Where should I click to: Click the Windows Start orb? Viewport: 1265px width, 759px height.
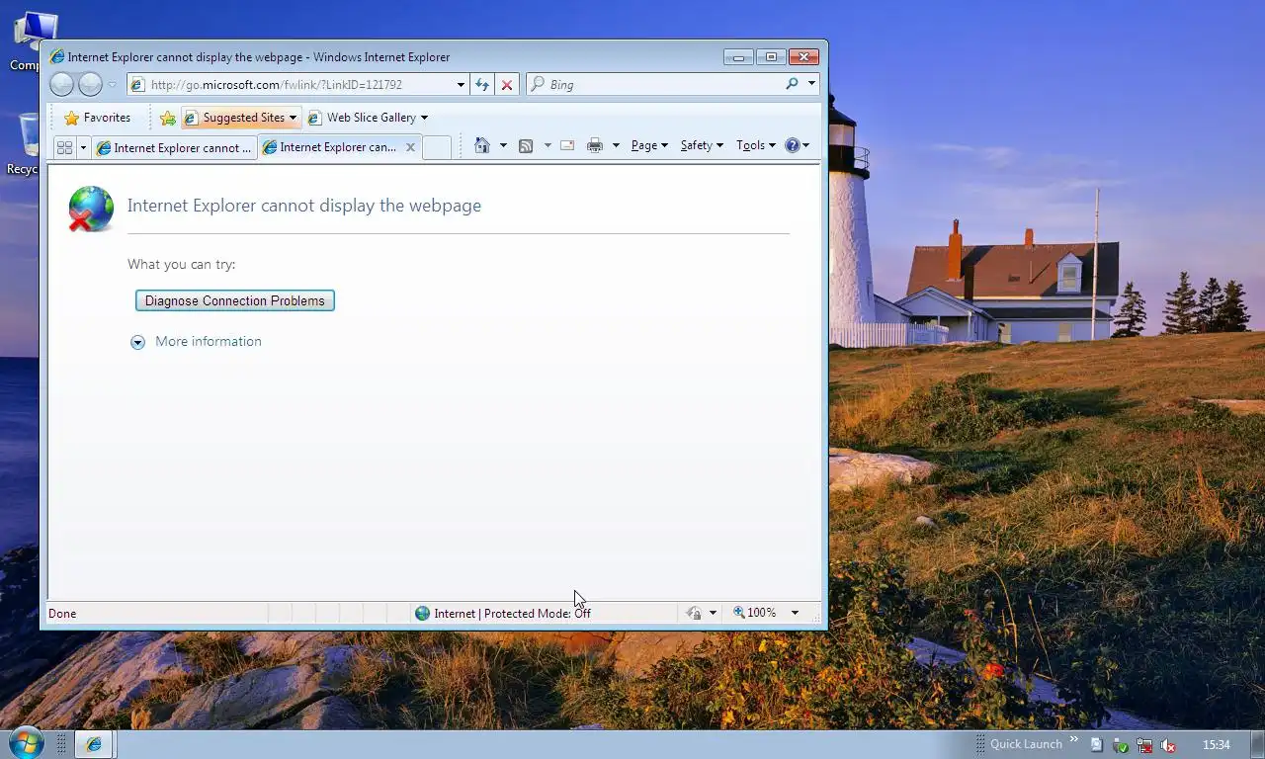pyautogui.click(x=26, y=743)
